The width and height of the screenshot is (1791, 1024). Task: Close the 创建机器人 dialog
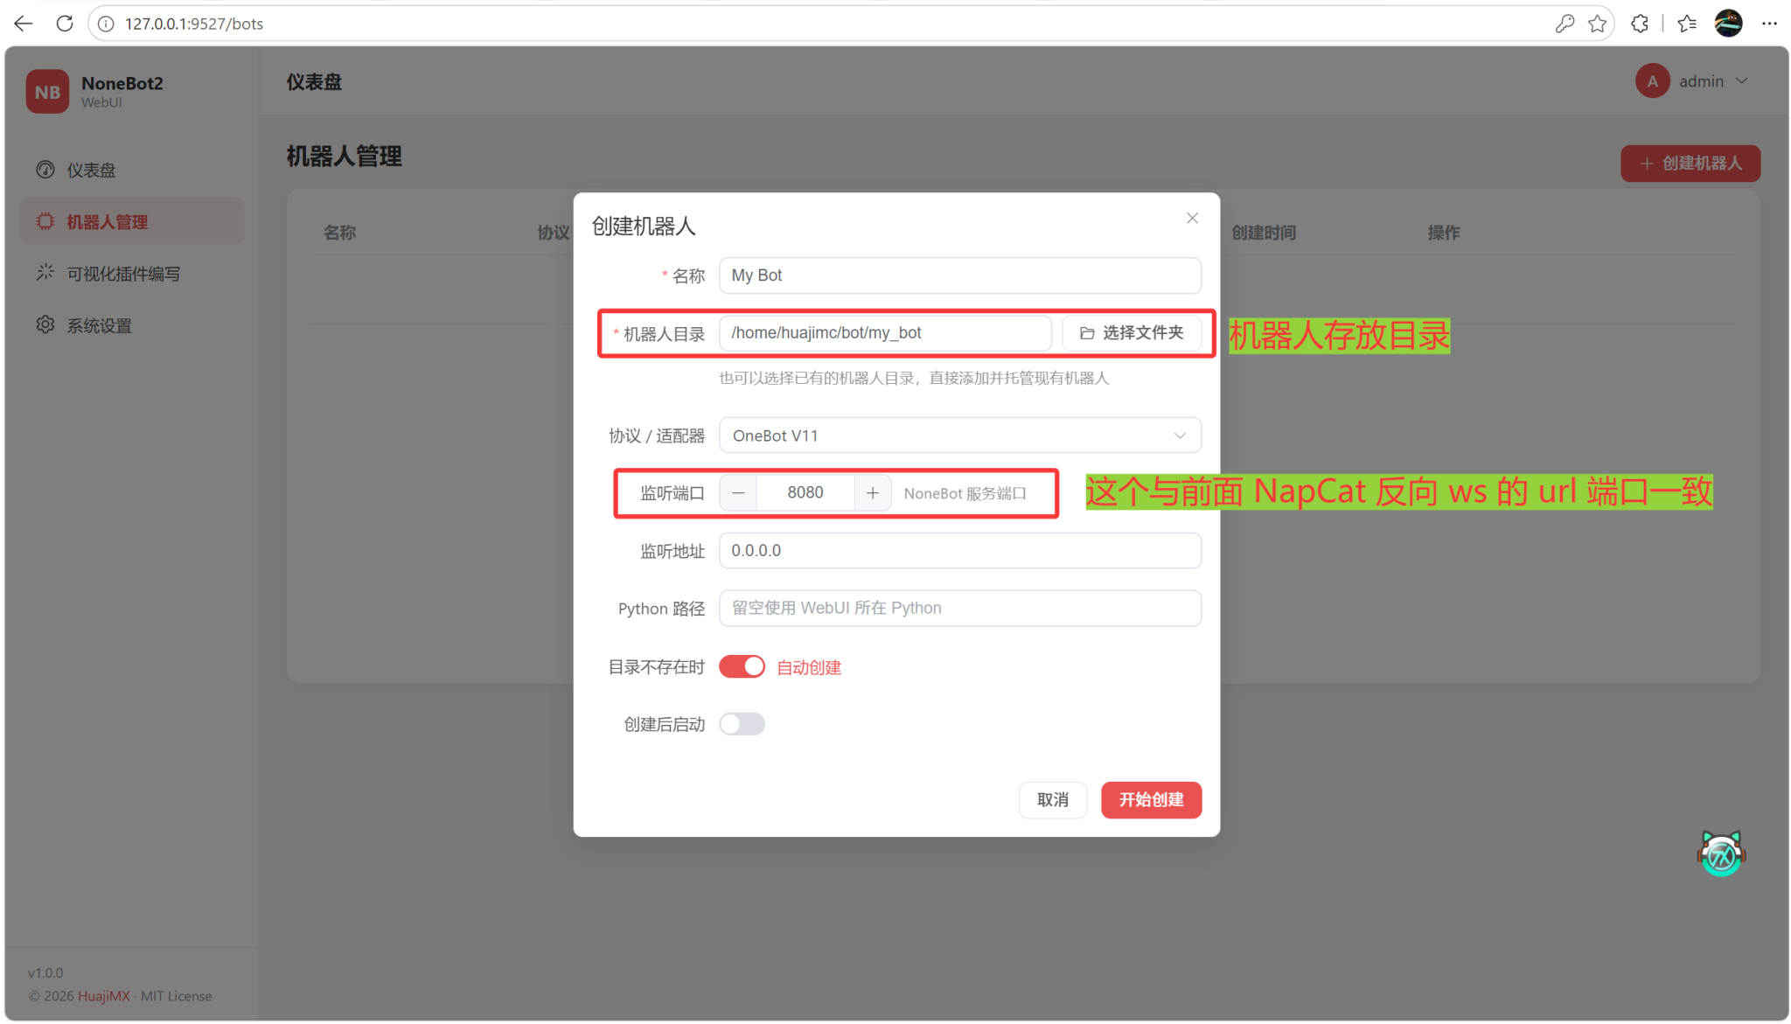[x=1192, y=218]
